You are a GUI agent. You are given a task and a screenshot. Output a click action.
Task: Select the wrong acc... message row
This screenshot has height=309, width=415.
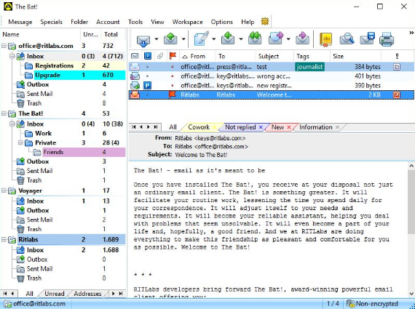point(272,76)
